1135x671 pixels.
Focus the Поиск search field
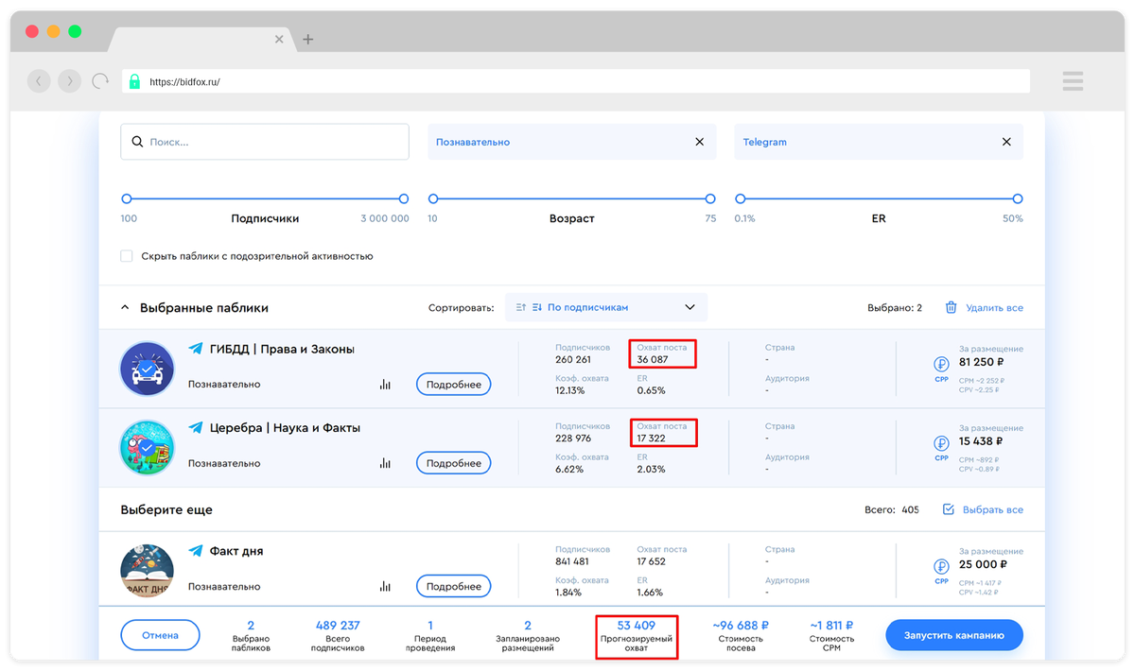pyautogui.click(x=265, y=142)
